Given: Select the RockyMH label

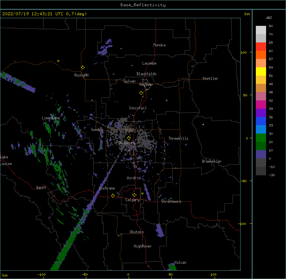Looking at the screenshot, I should (x=81, y=75).
